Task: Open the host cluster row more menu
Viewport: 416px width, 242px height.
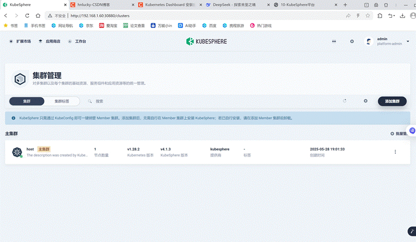Action: click(x=395, y=152)
